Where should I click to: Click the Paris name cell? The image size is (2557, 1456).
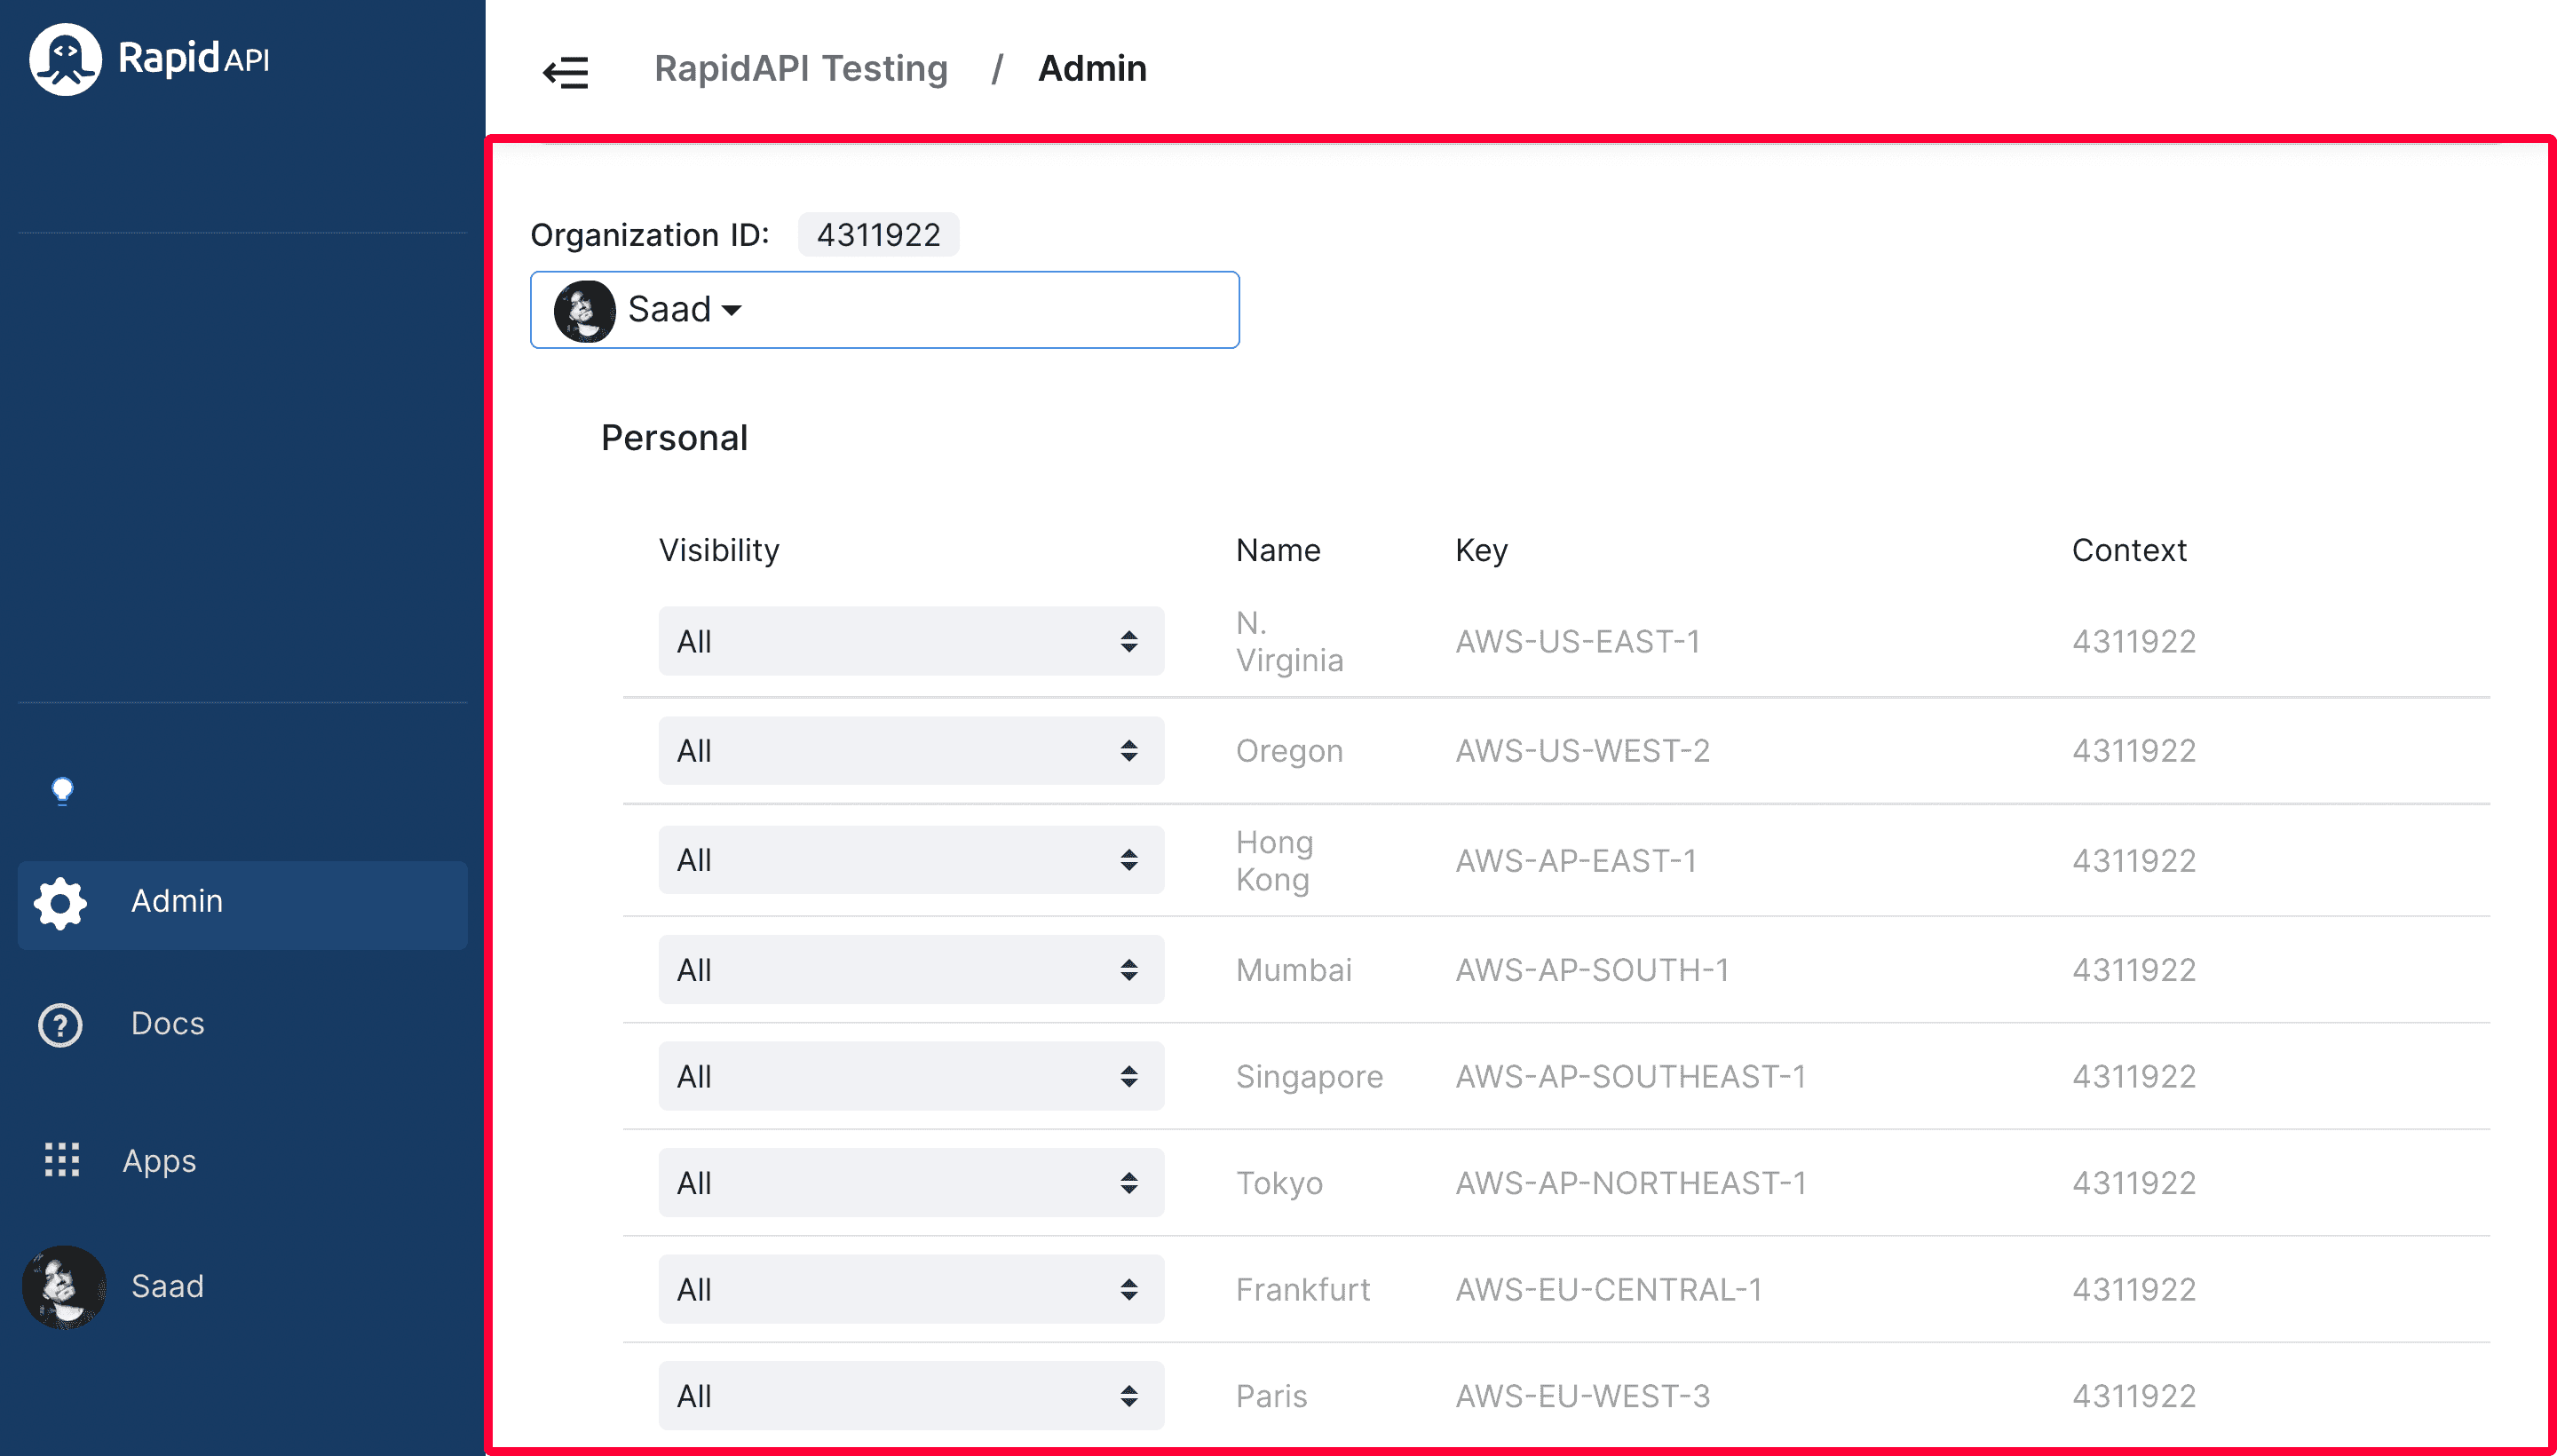pos(1271,1396)
